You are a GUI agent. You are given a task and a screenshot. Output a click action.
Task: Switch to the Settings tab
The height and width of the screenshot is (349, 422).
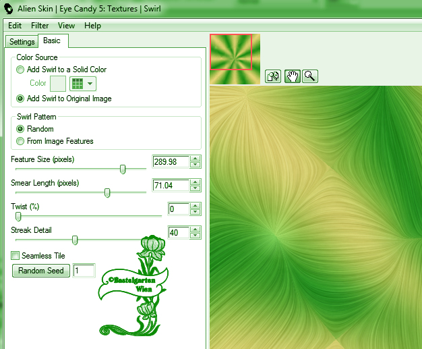pos(22,42)
